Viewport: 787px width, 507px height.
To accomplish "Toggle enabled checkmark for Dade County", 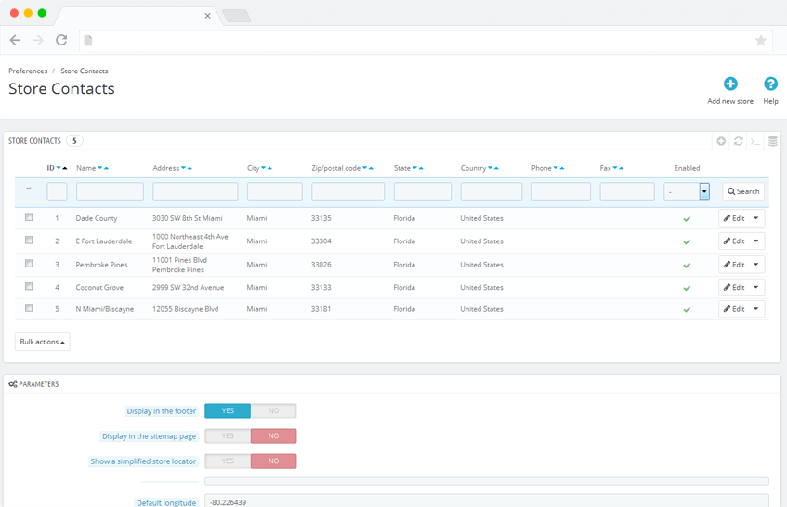I will click(687, 218).
